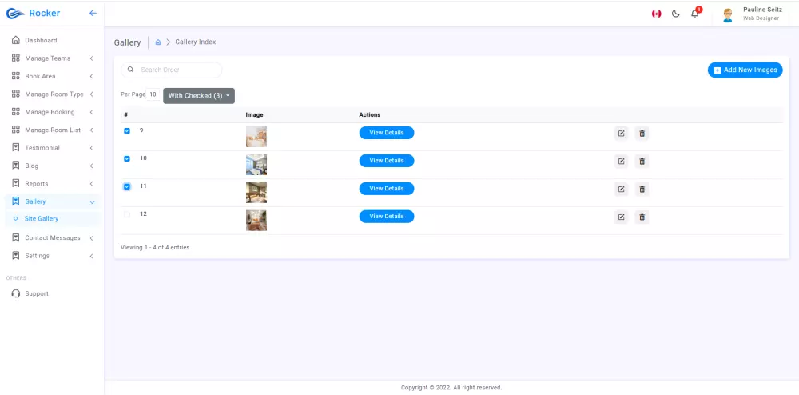Open thumbnail image of entry 12
Viewport: 799px width, 395px height.
(256, 221)
